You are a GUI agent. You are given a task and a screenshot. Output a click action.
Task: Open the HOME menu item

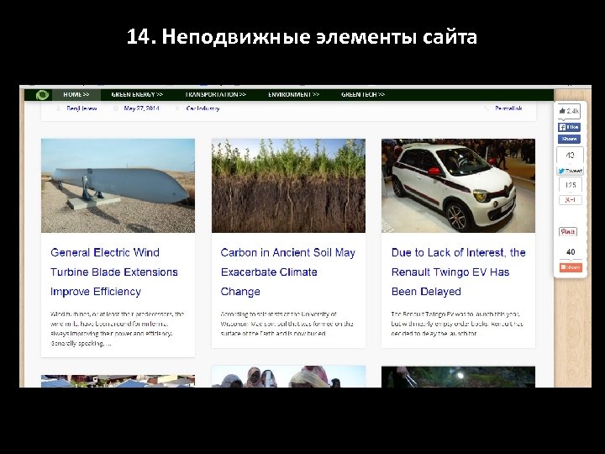76,94
